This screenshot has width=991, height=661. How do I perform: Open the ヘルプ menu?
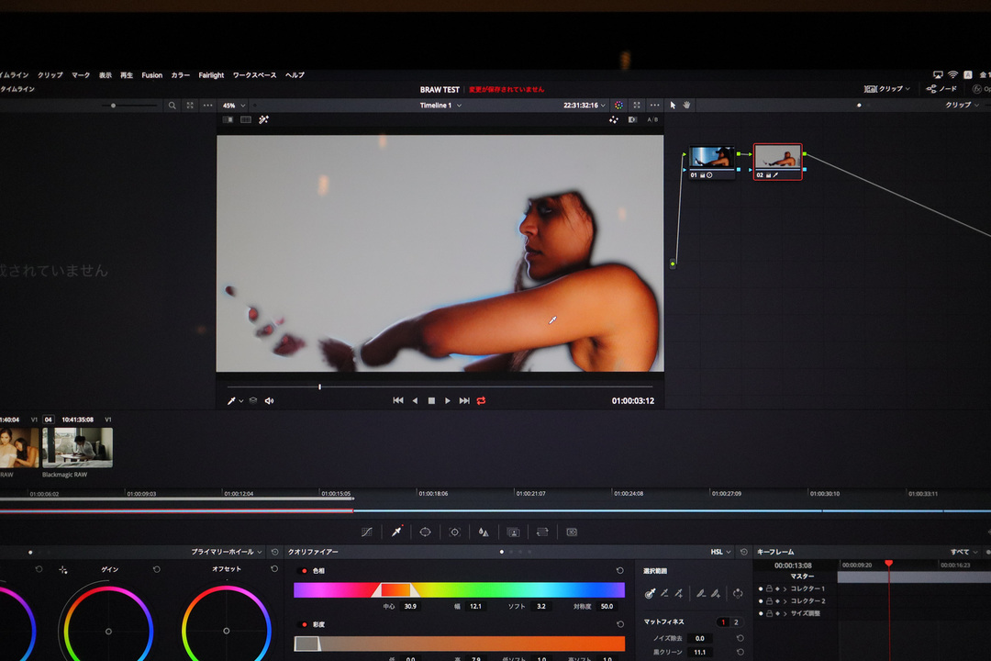coord(295,75)
